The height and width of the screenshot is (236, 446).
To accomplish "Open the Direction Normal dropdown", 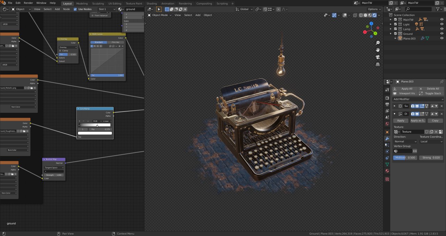I will [405, 142].
